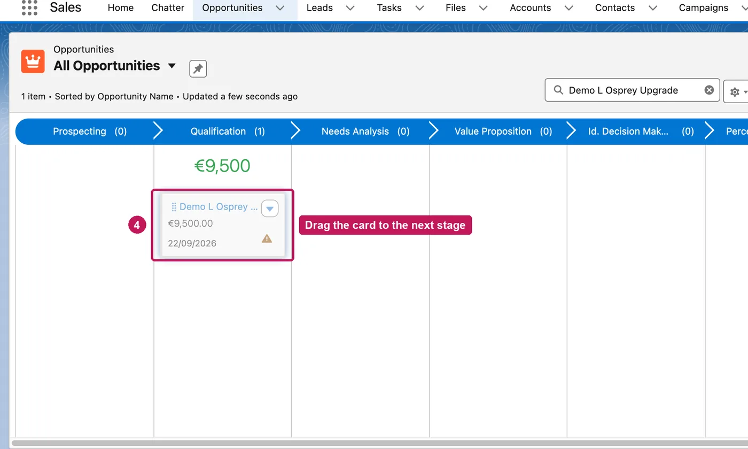Open Opportunities tab dropdown chevron
This screenshot has height=449, width=748.
pyautogui.click(x=280, y=8)
